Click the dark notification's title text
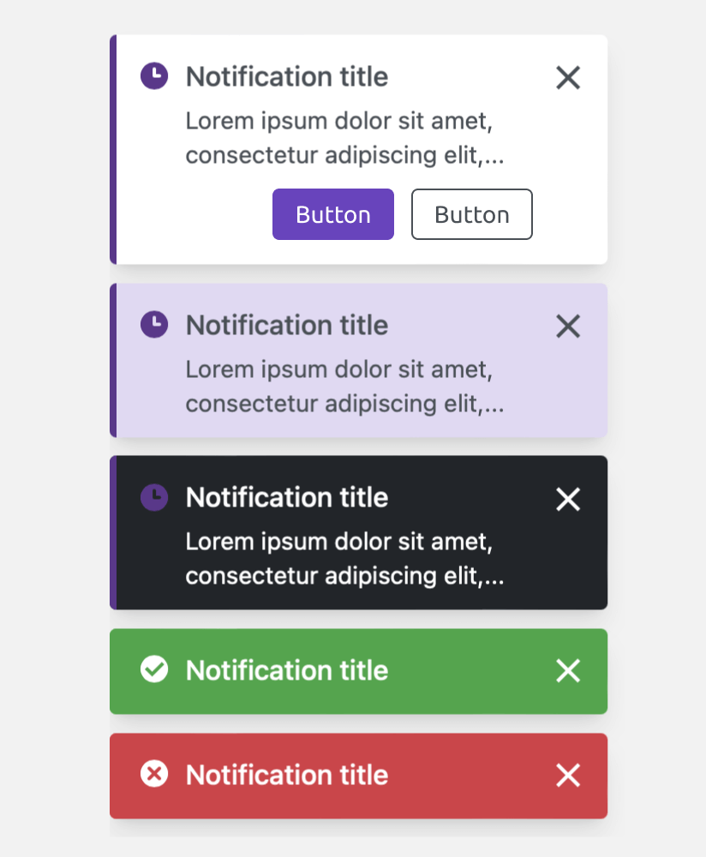This screenshot has width=706, height=857. tap(287, 498)
